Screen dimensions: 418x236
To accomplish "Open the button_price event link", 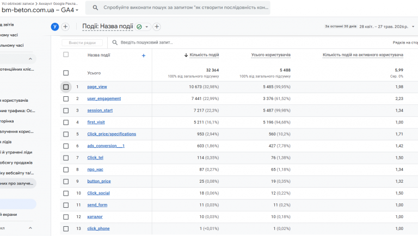I will pos(99,181).
